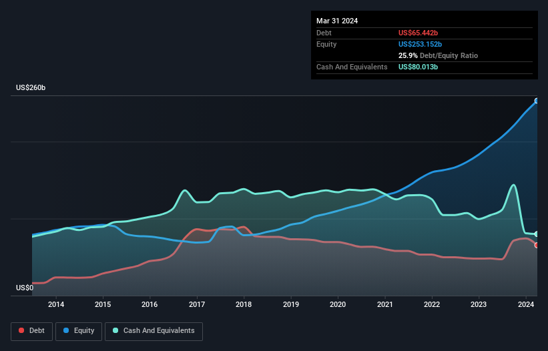Viewport: 548px width, 351px height.
Task: Click the 2021 x-axis label
Action: click(x=384, y=304)
